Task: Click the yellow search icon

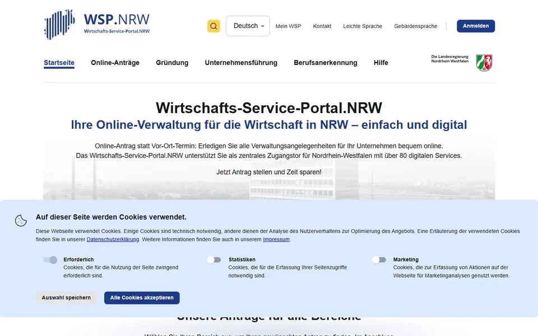Action: pyautogui.click(x=214, y=26)
